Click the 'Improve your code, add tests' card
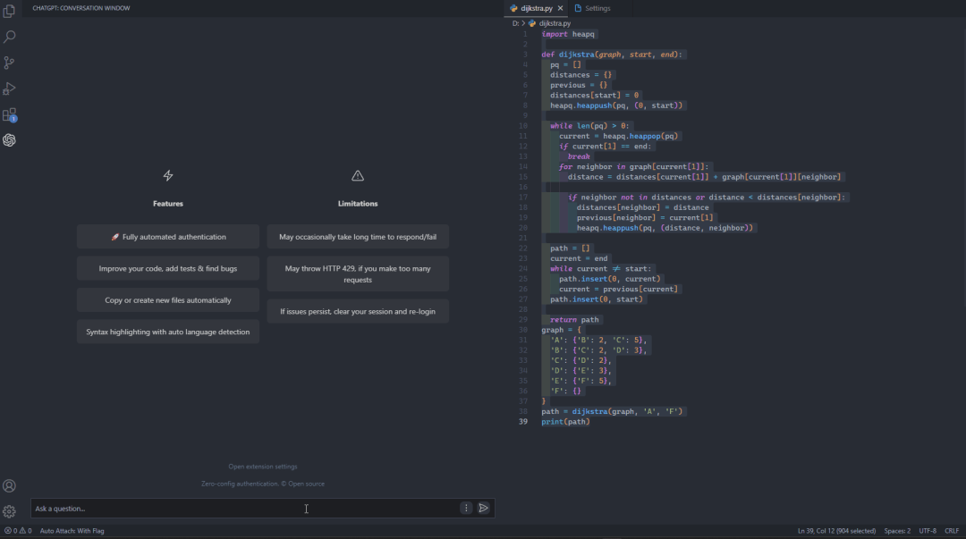 click(x=167, y=268)
